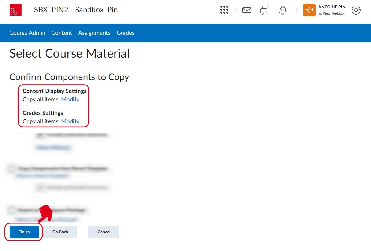The height and width of the screenshot is (251, 371).
Task: Click the Cancel button
Action: [104, 232]
